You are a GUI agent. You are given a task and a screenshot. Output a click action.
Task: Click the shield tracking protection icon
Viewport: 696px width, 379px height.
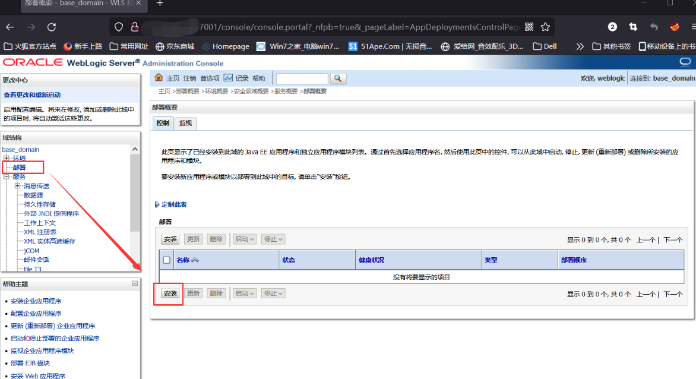(x=119, y=27)
